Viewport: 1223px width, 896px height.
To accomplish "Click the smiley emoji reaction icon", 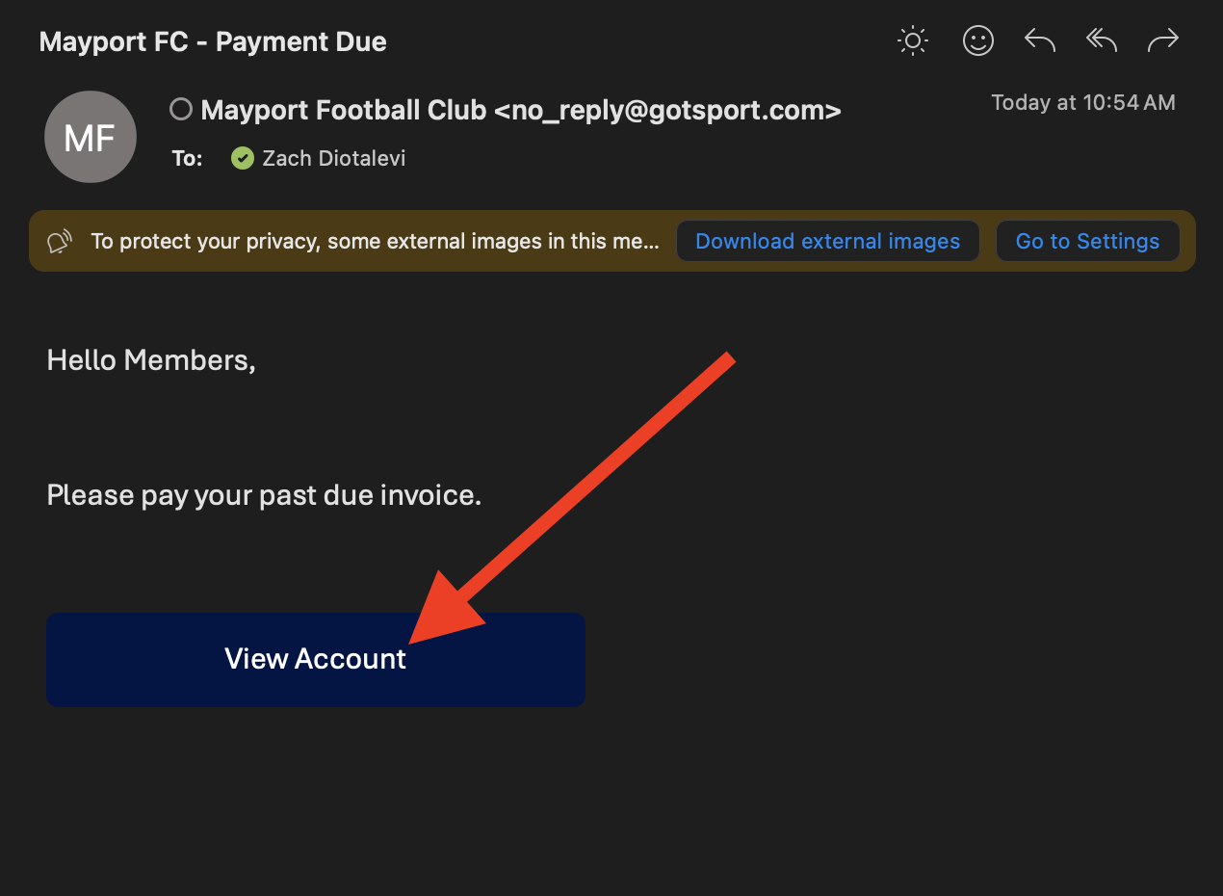I will click(977, 40).
